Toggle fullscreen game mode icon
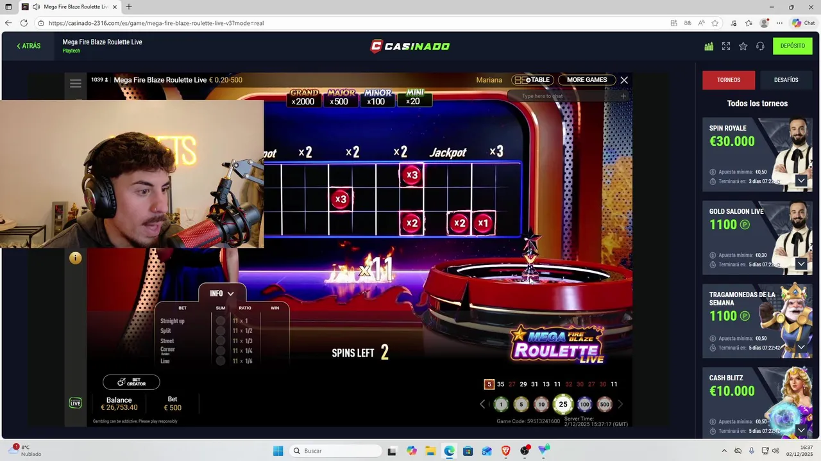 click(x=726, y=46)
